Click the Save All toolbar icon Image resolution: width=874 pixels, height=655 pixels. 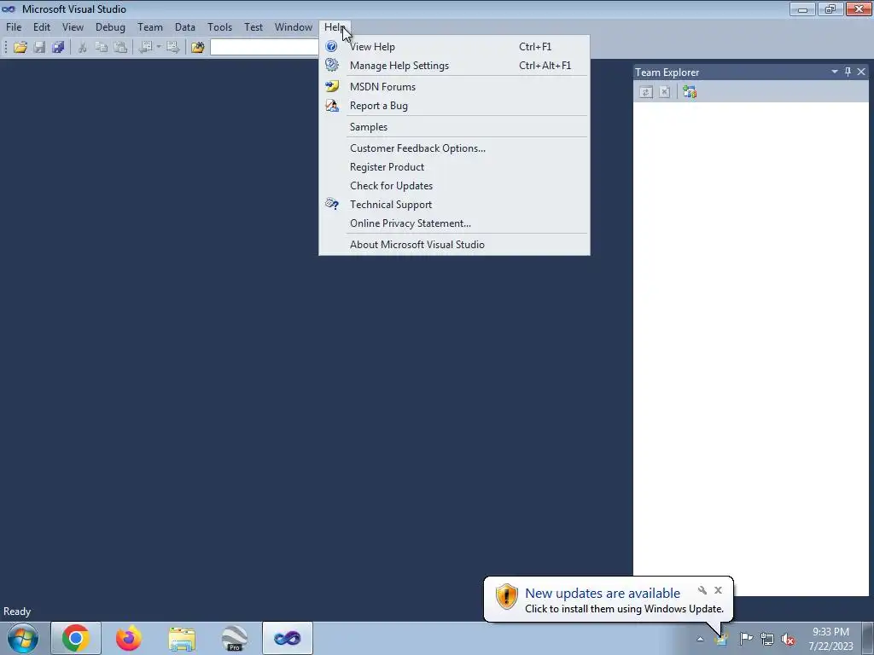(58, 48)
